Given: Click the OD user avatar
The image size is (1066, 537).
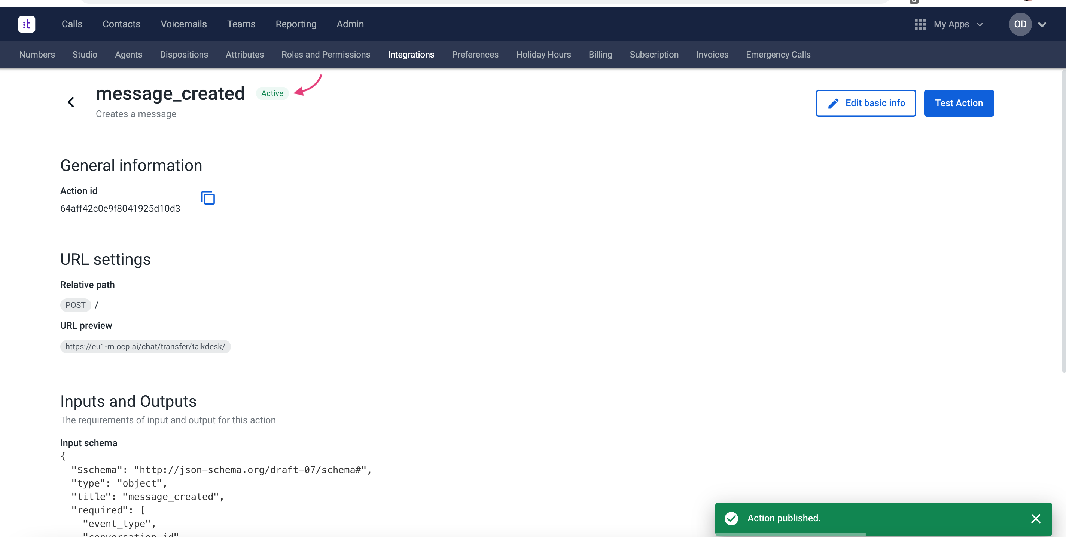Looking at the screenshot, I should [1020, 24].
